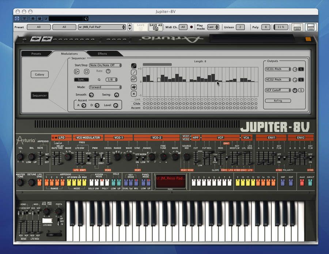Click the Swing knob

coord(117,95)
